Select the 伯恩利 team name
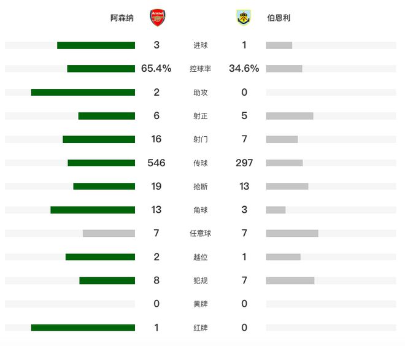 [279, 18]
